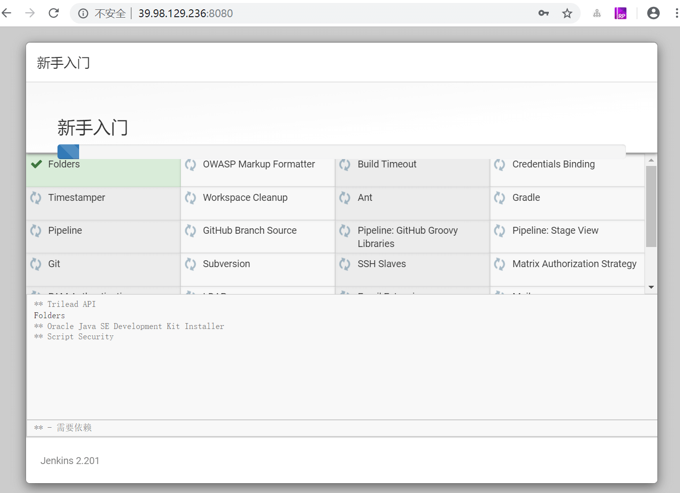Image resolution: width=680 pixels, height=493 pixels.
Task: Open the purple RP extension icon
Action: pos(621,13)
